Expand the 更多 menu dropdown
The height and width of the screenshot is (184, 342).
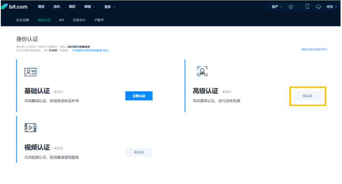tap(110, 7)
